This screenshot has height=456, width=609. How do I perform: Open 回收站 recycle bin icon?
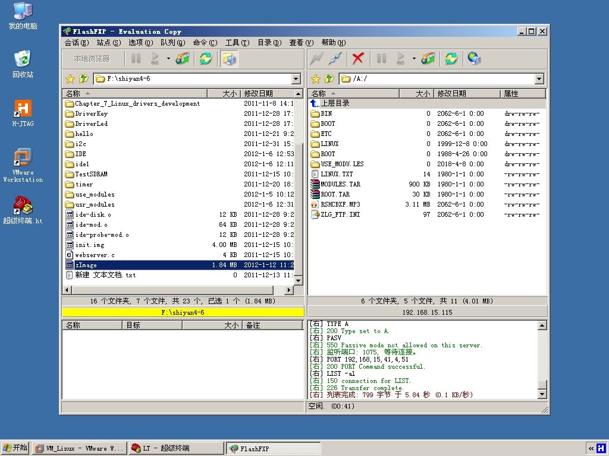click(23, 64)
